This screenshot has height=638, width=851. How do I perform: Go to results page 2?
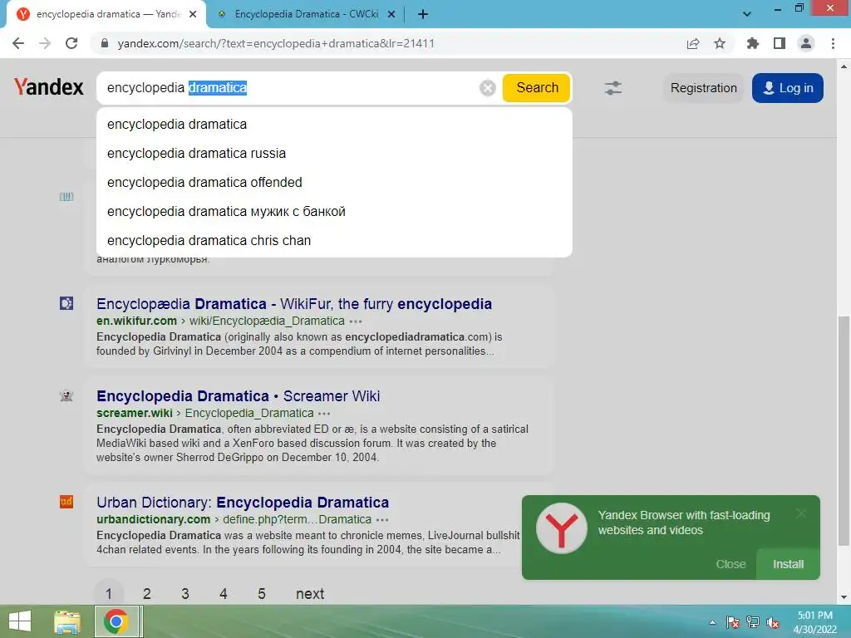(x=146, y=594)
